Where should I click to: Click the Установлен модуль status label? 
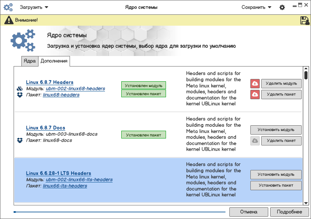tap(143, 86)
